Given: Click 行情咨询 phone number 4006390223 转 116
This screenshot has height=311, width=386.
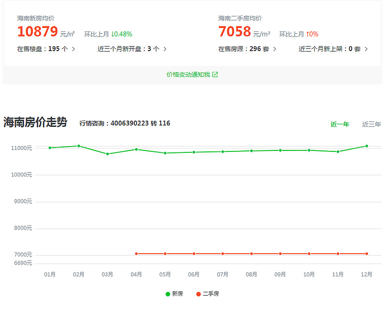Looking at the screenshot, I should [x=140, y=123].
